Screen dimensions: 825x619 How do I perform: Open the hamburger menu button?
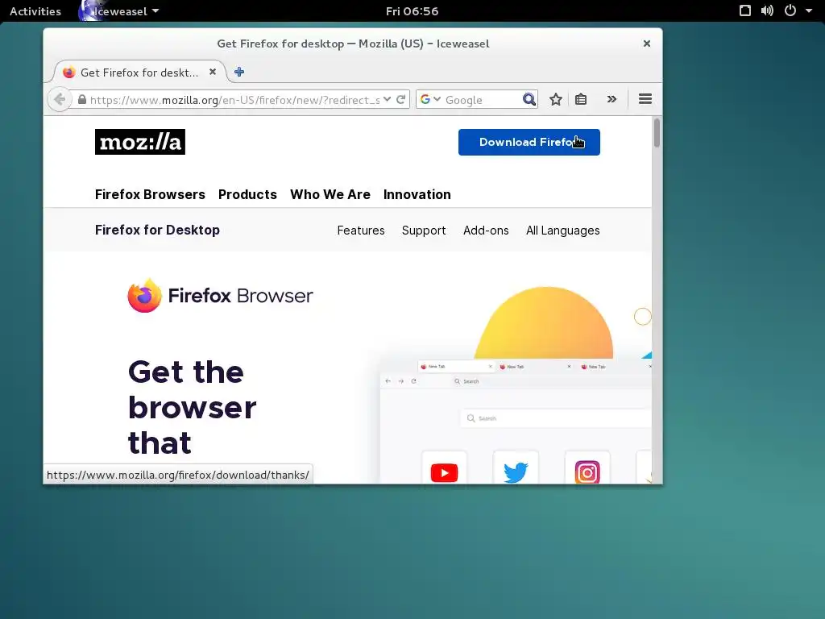(645, 99)
